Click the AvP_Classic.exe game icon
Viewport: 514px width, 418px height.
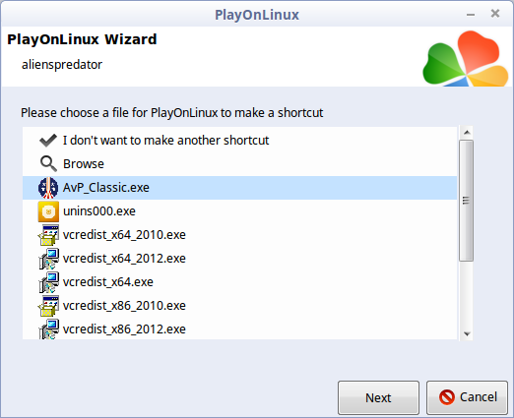pyautogui.click(x=48, y=188)
